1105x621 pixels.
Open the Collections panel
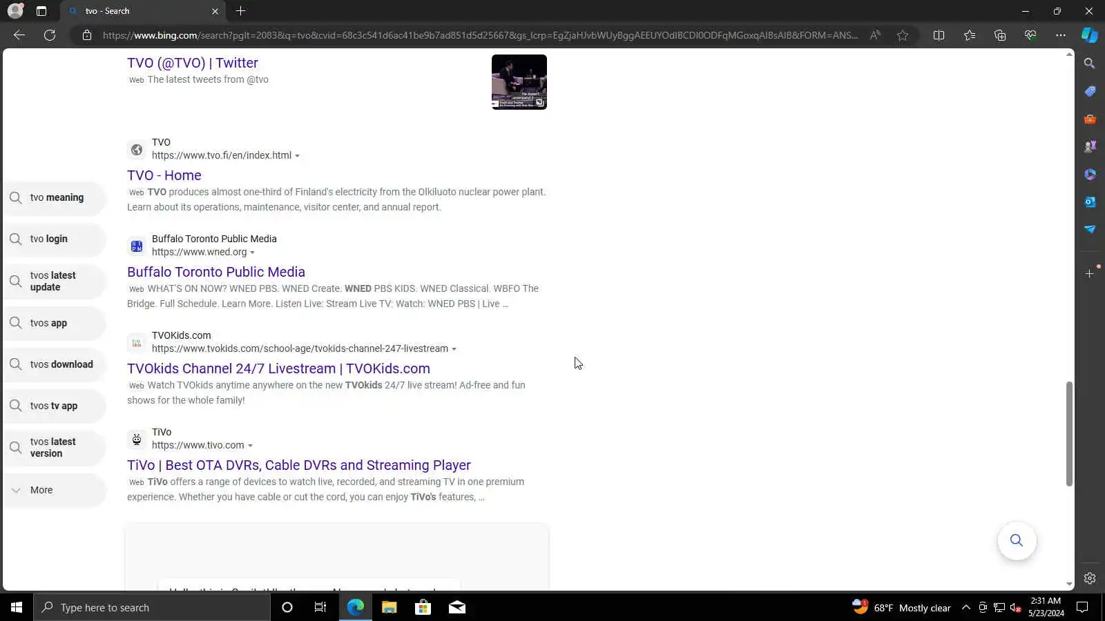point(1000,35)
